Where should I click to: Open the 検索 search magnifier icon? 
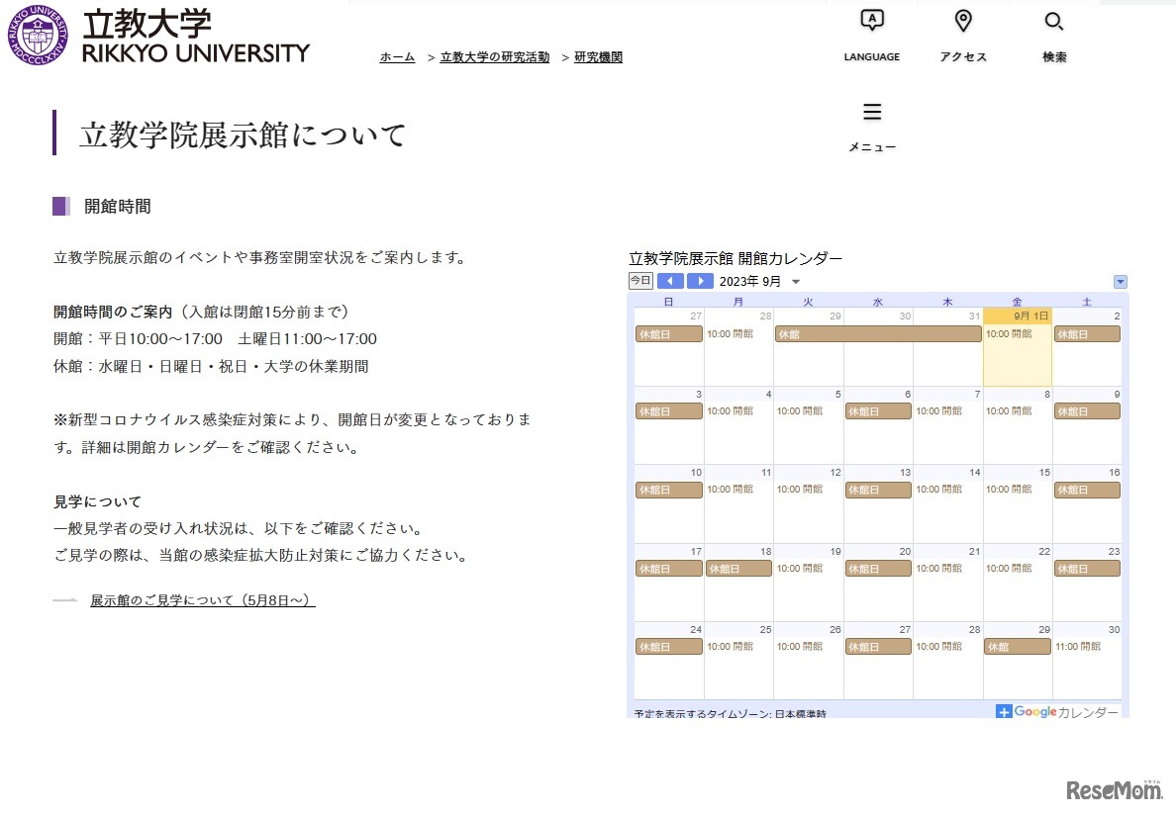click(1053, 21)
